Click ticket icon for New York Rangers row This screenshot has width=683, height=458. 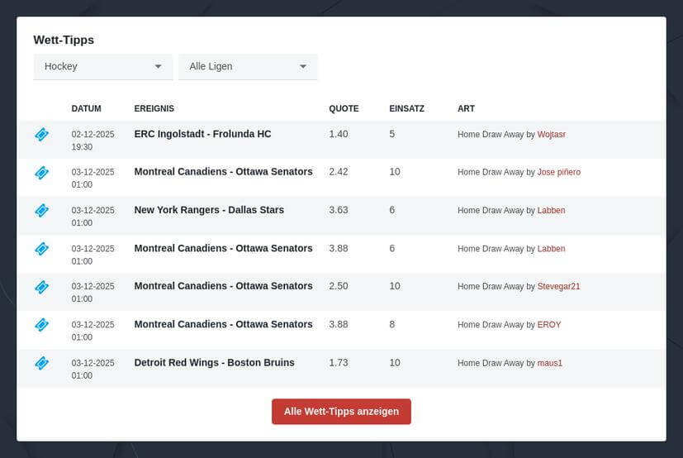click(42, 211)
